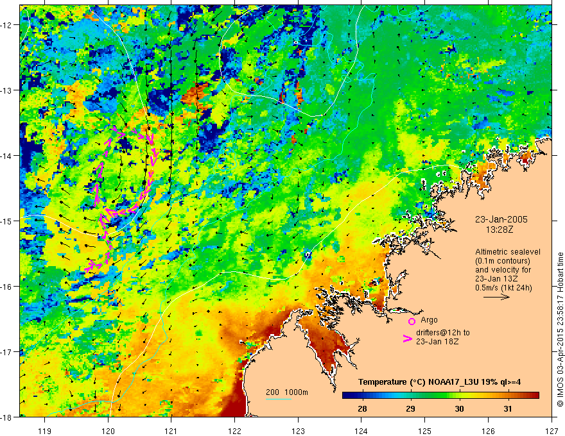Click the 'drifters@12h to' legend label

pyautogui.click(x=443, y=333)
